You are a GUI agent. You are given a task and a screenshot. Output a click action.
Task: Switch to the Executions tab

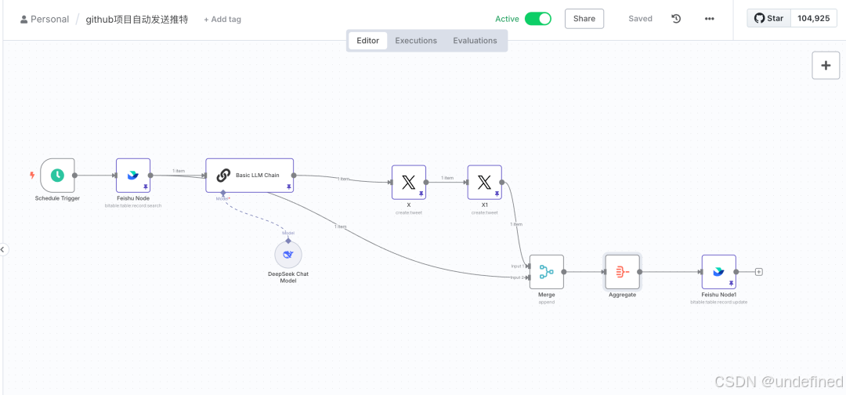point(416,41)
